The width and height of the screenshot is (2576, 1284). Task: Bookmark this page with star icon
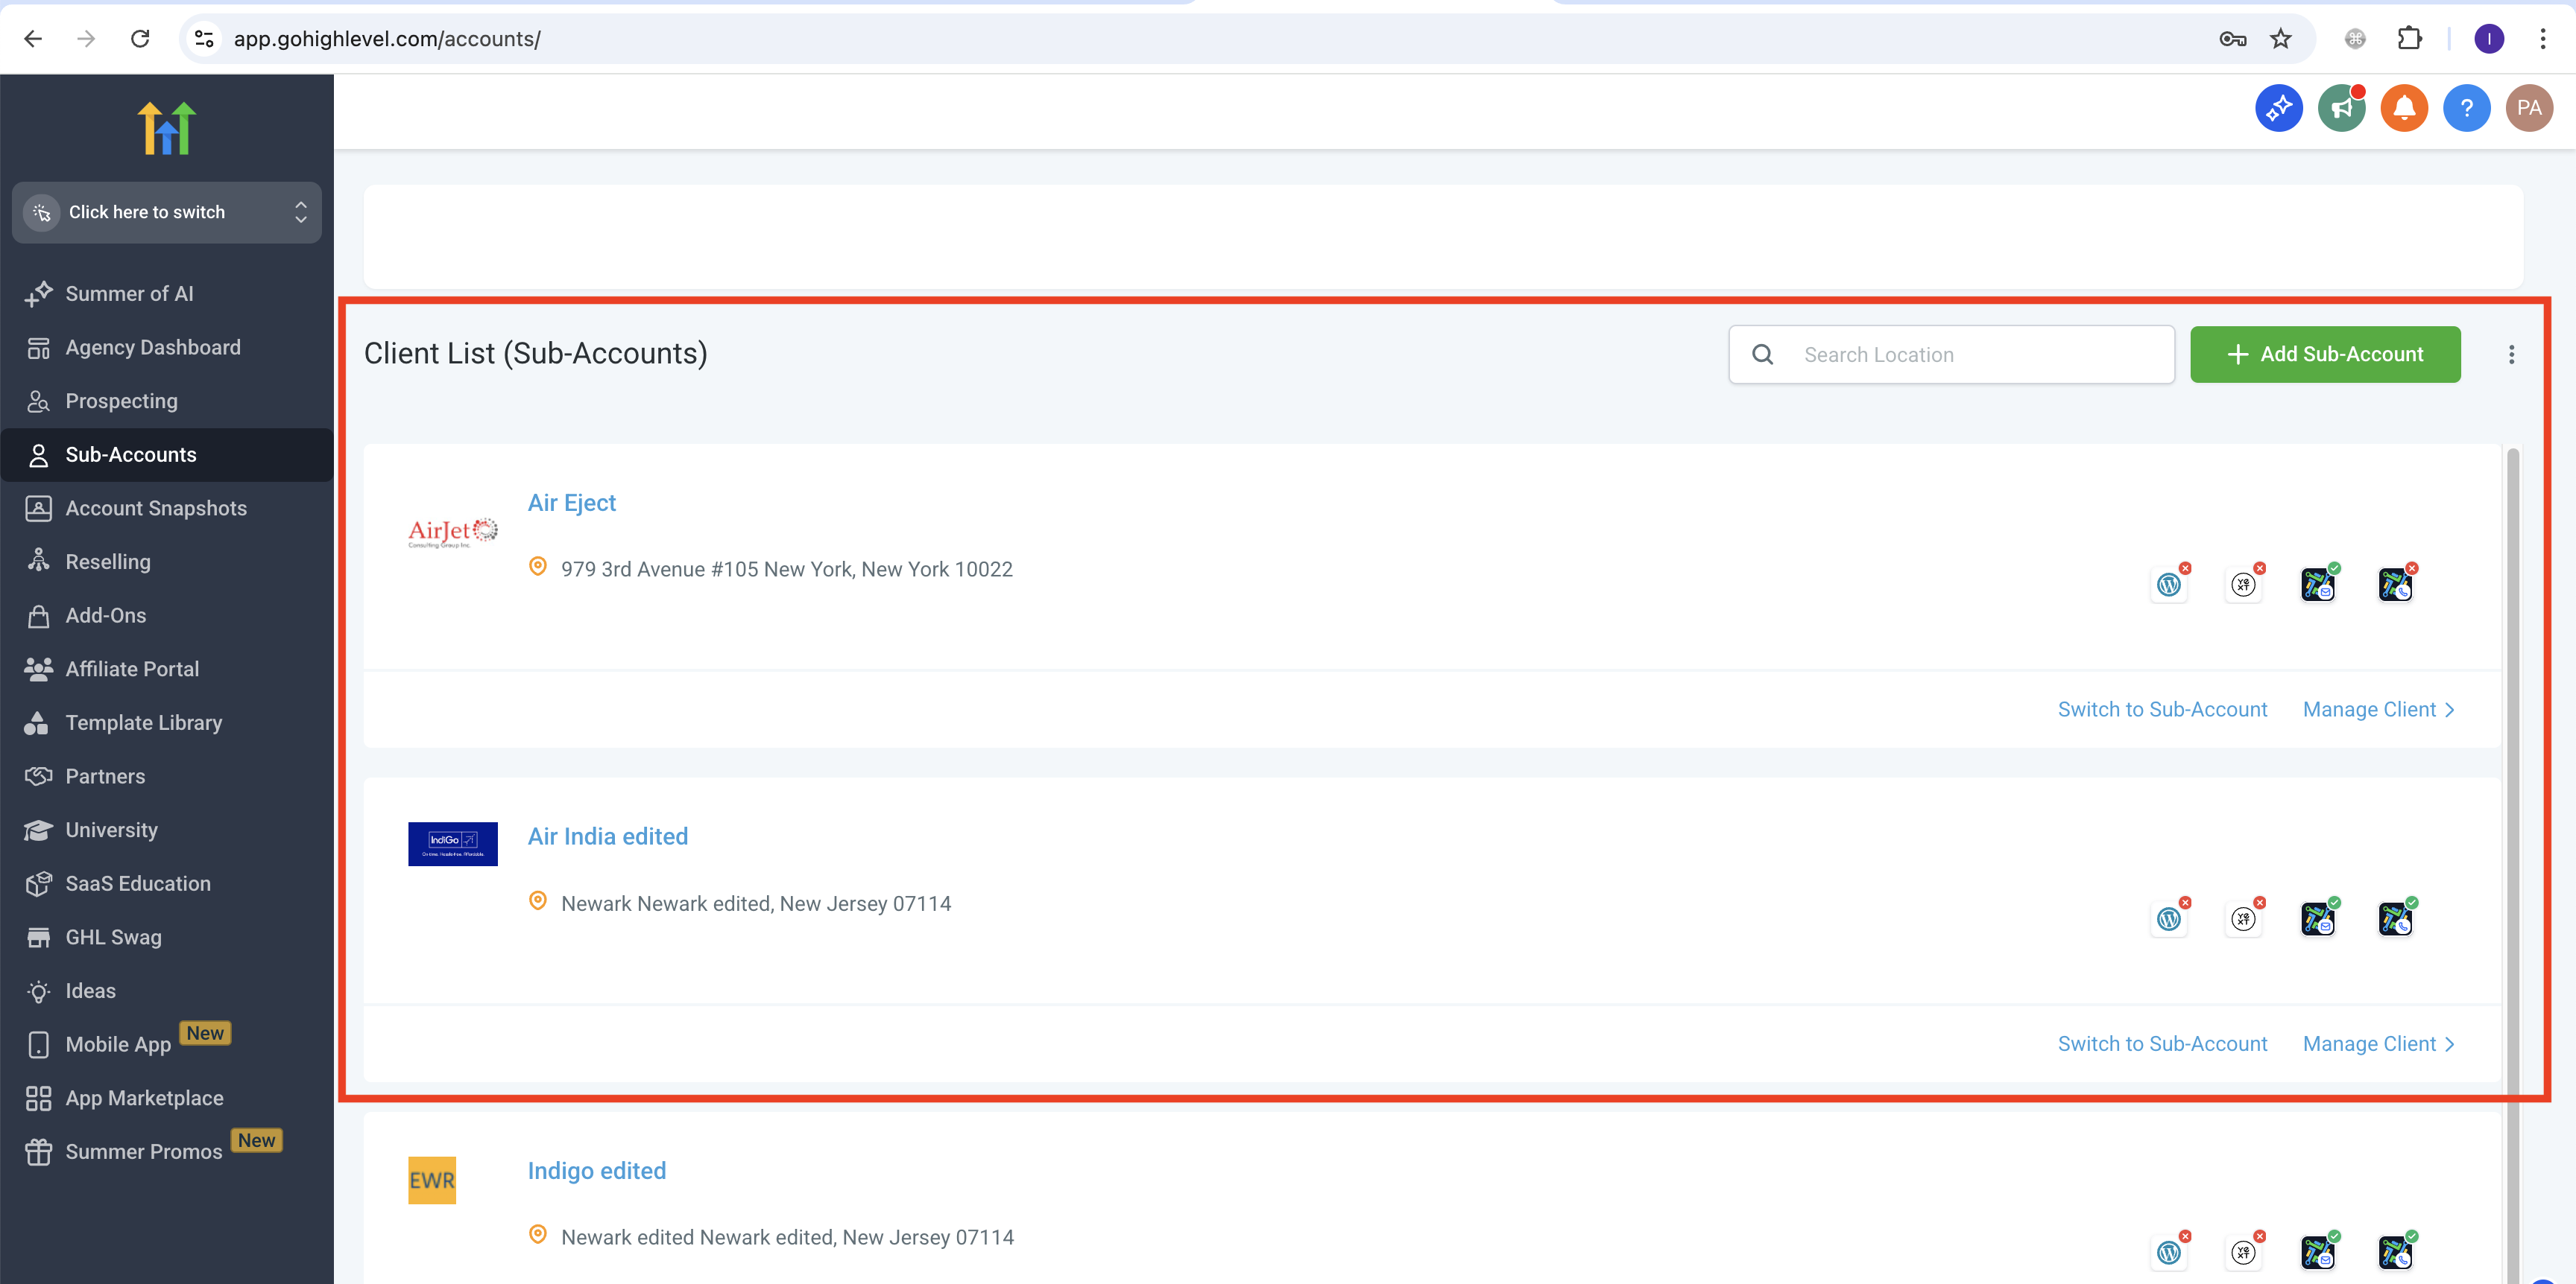(x=2280, y=39)
